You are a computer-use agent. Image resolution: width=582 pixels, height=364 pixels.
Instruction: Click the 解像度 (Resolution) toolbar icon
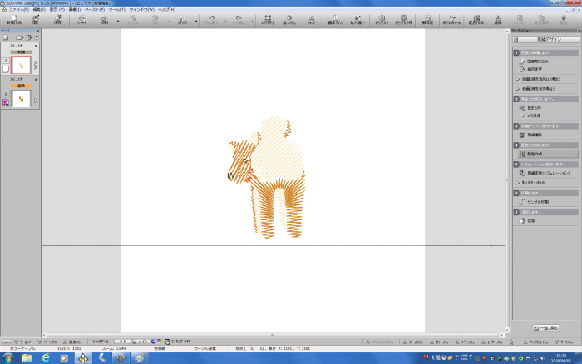[x=428, y=19]
